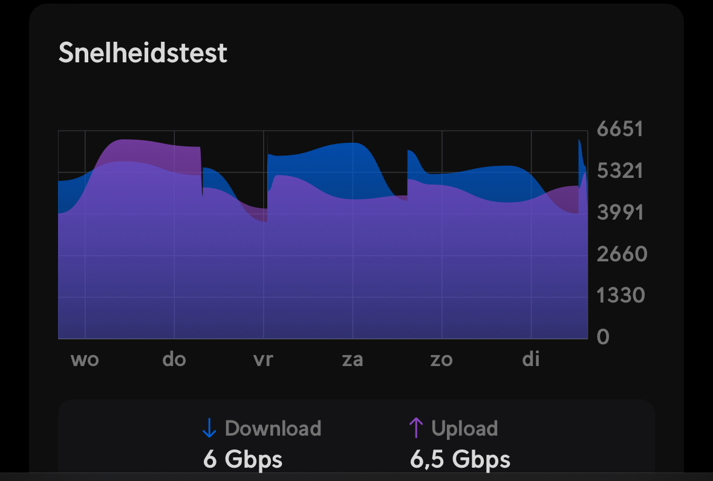Select the Upload legend label

click(x=464, y=428)
